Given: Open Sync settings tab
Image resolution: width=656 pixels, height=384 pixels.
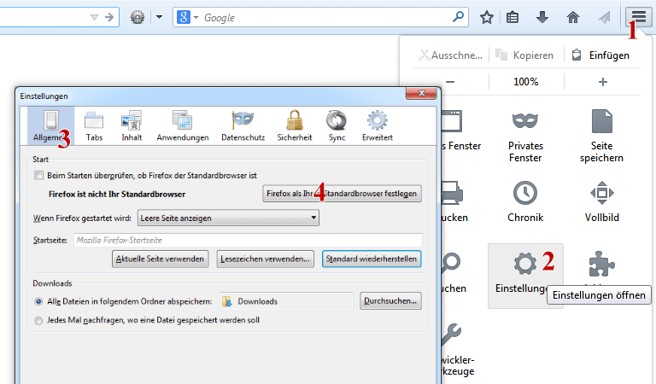Looking at the screenshot, I should 337,126.
